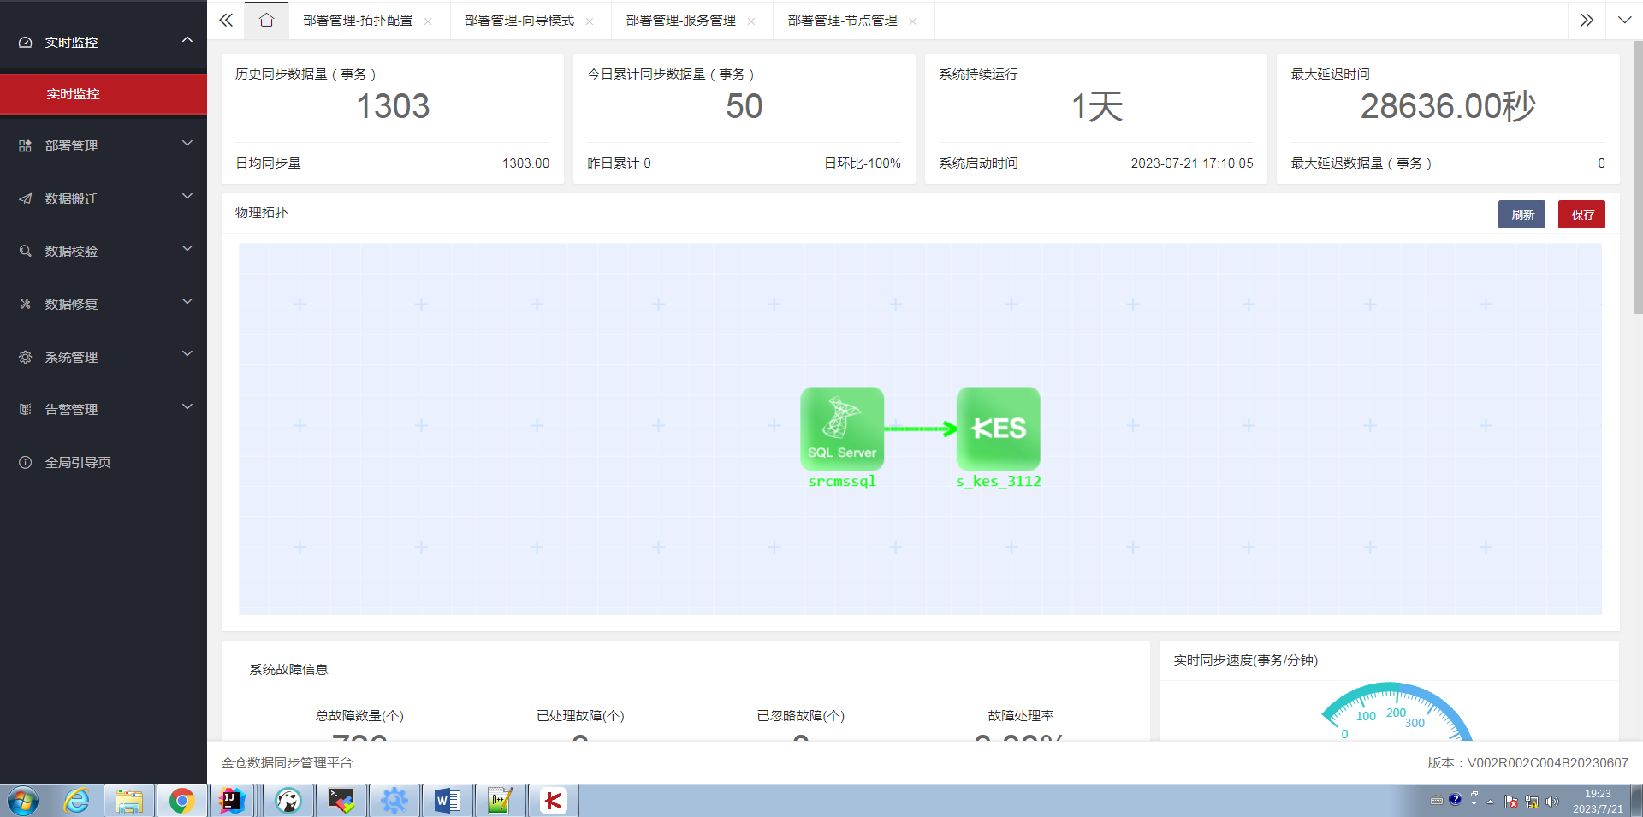Click the 数据搬迁 migration icon
Screen dimensions: 1643x817
tap(26, 198)
